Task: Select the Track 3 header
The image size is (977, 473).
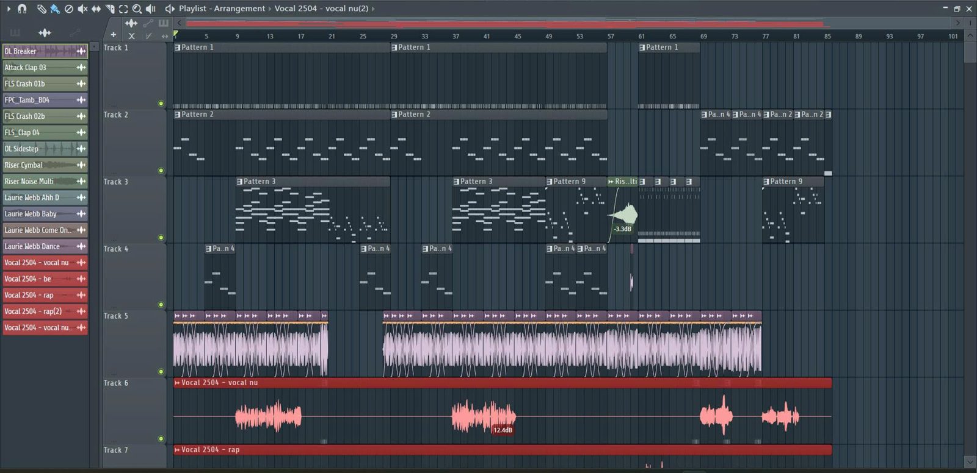Action: coord(133,210)
